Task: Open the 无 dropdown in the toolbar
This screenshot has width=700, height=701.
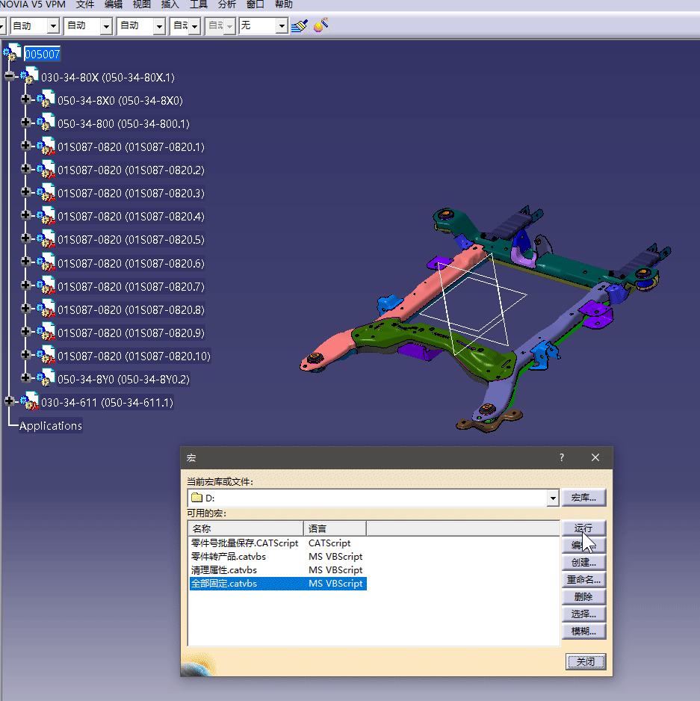Action: click(282, 26)
